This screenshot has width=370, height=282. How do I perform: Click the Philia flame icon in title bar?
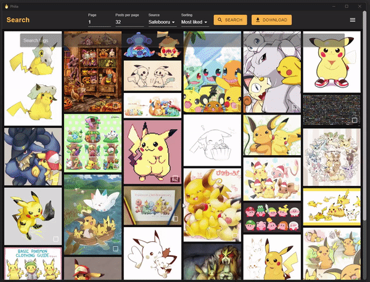(6, 6)
